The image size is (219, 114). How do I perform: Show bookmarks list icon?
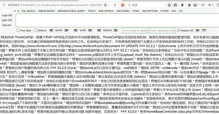point(175,5)
